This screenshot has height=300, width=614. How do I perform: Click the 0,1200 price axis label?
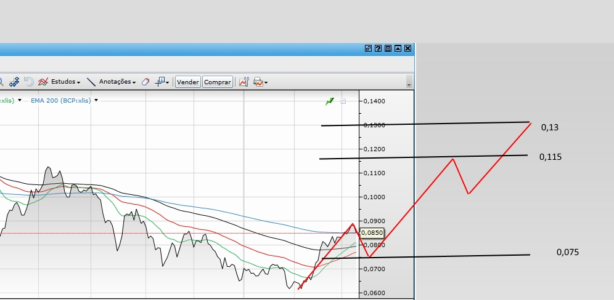tap(374, 149)
